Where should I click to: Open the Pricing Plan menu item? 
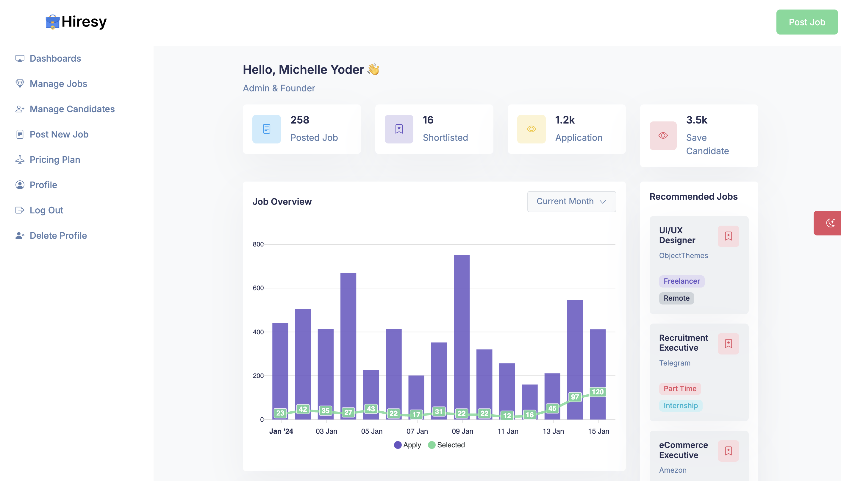coord(55,160)
